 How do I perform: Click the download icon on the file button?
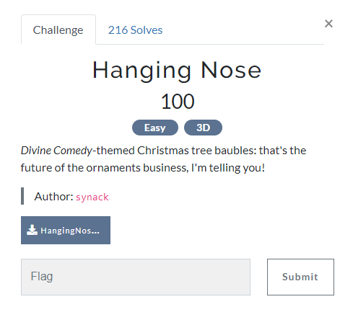point(32,230)
